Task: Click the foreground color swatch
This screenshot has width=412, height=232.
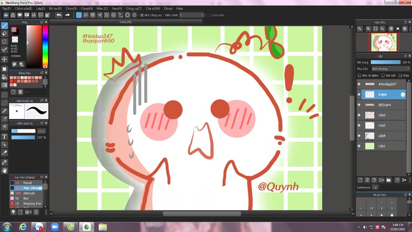Action: tap(14, 30)
